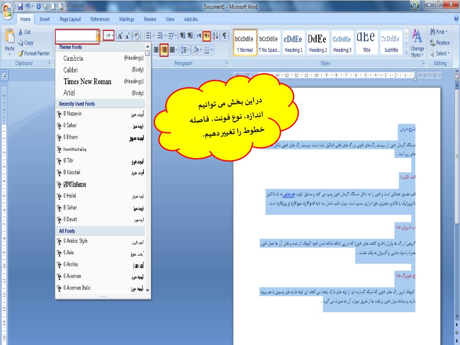
Task: Open the Paste options arrow
Action: click(x=9, y=54)
